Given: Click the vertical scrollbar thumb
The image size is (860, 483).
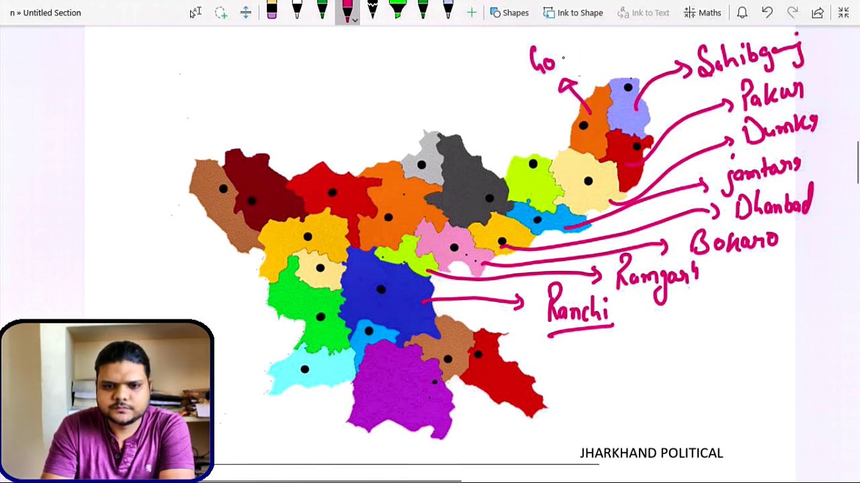Looking at the screenshot, I should (857, 162).
